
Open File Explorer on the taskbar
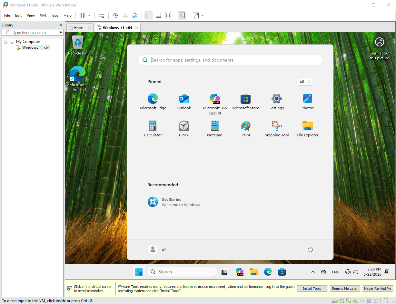point(254,272)
